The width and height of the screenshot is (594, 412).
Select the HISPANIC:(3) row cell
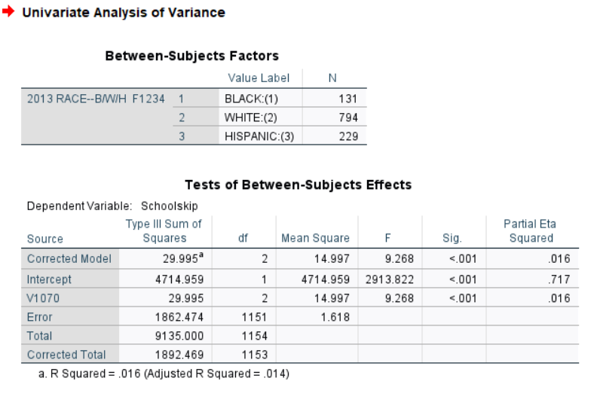coord(261,136)
